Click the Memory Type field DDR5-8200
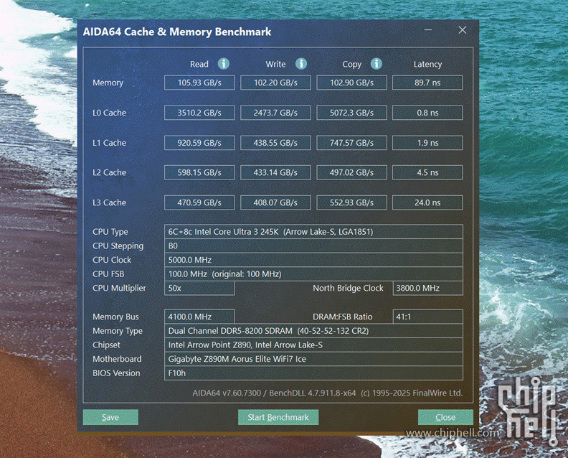This screenshot has width=568, height=458. pos(313,331)
